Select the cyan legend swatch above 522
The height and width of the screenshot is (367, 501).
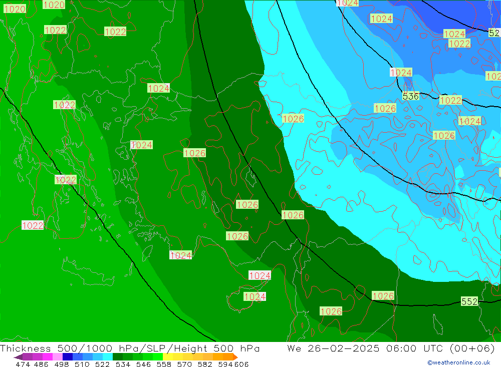click(x=108, y=357)
